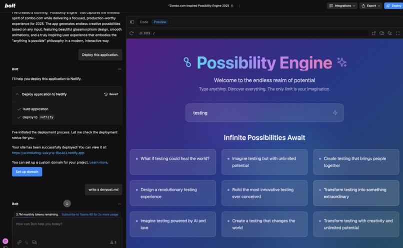Click the element inspector icon in preview bar
This screenshot has width=403, height=248.
pos(389,33)
